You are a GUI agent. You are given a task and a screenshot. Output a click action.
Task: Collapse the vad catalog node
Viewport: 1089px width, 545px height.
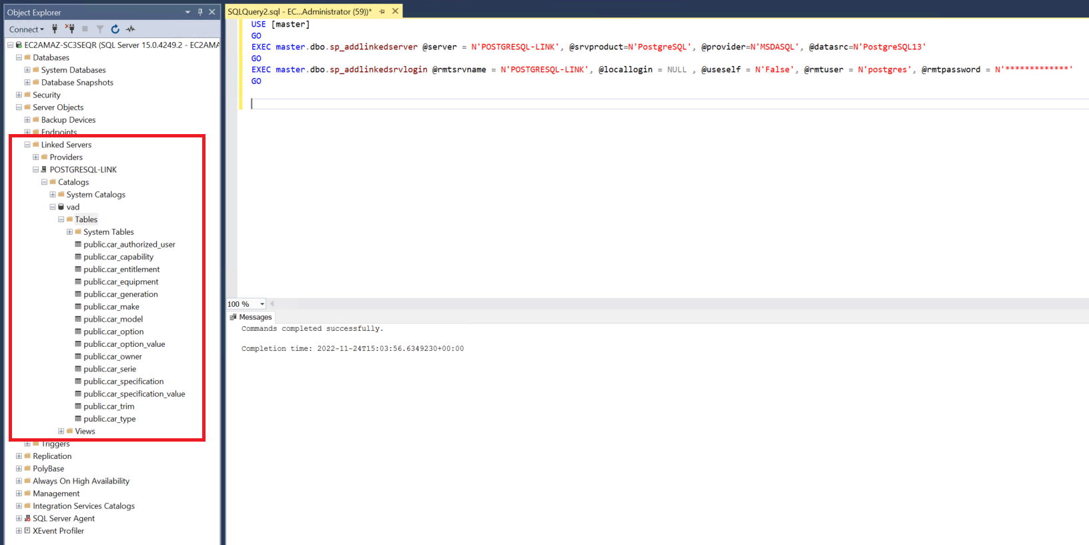click(x=53, y=207)
